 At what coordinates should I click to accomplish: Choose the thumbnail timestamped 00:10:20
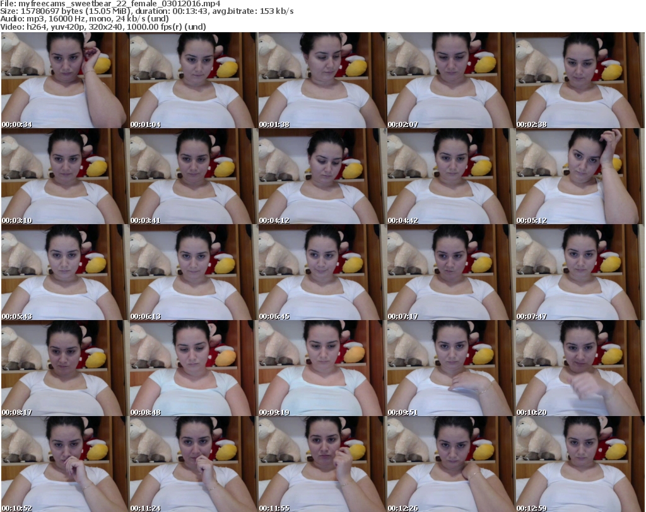pyautogui.click(x=579, y=368)
